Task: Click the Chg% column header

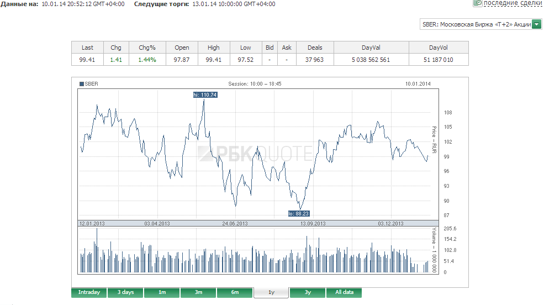Action: tap(147, 48)
